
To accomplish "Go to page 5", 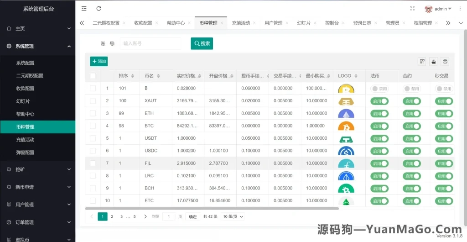I will tap(135, 217).
